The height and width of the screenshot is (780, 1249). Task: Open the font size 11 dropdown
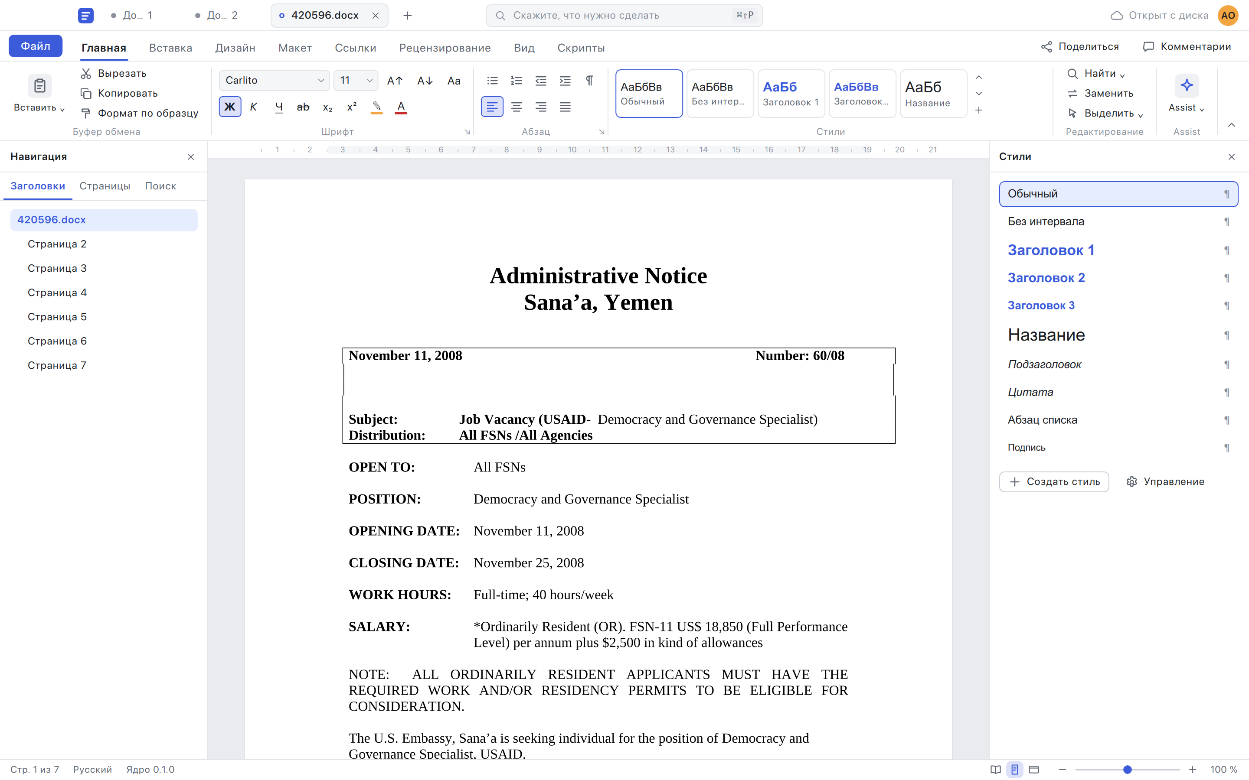(x=356, y=81)
